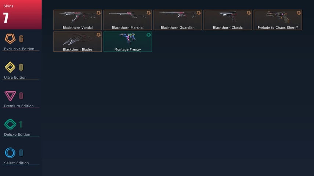Click the deluxe badge on Montage Frenzy card
This screenshot has height=176, width=314.
coord(149,35)
